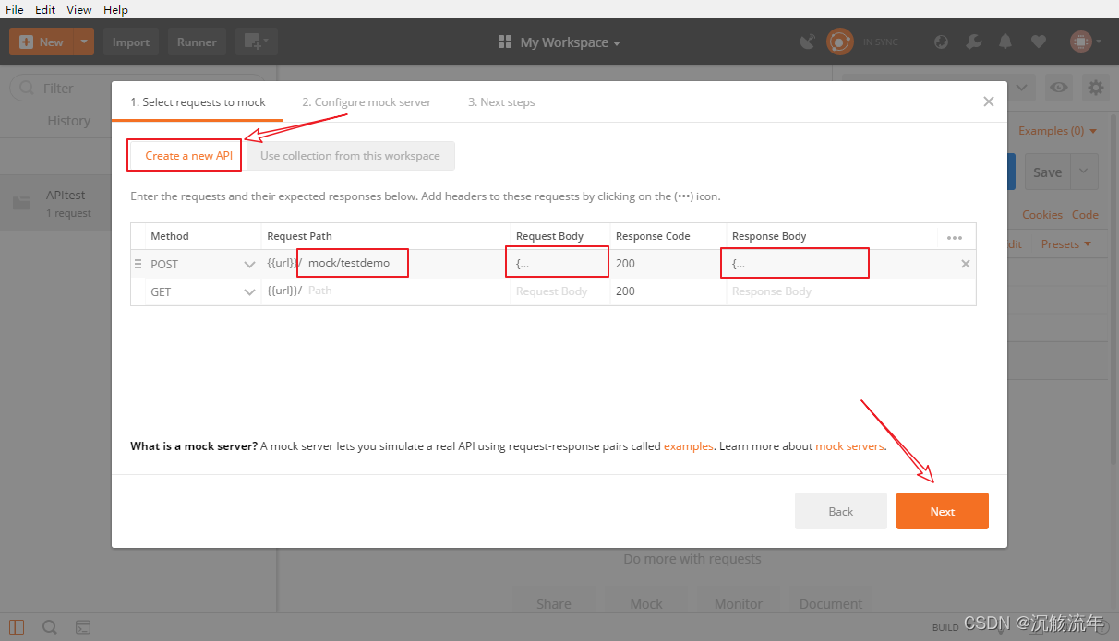Open the environment selector dropdown arrow

(1021, 88)
